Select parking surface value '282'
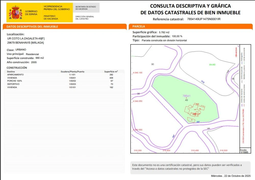Image resolution: width=255 pixels, height=180 pixels. click(x=111, y=75)
